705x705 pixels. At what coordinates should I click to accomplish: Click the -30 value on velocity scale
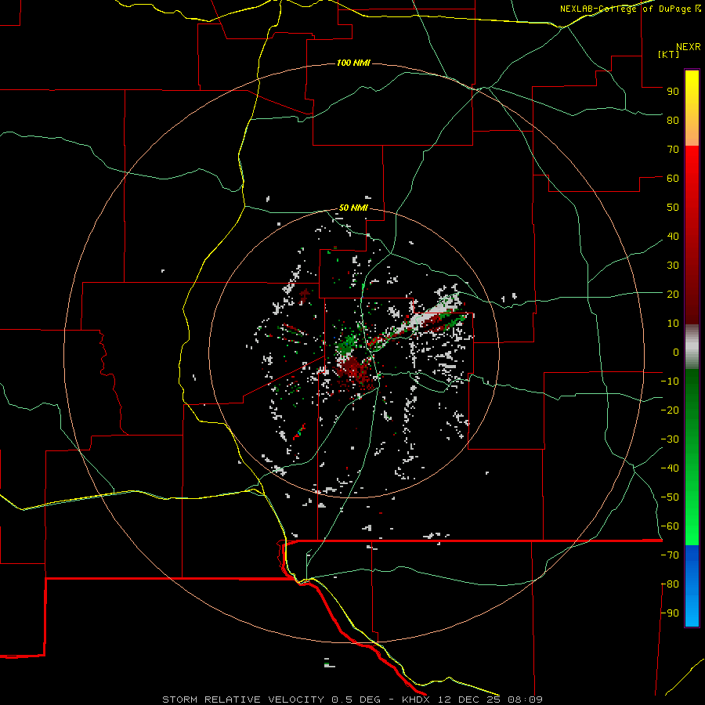click(670, 439)
